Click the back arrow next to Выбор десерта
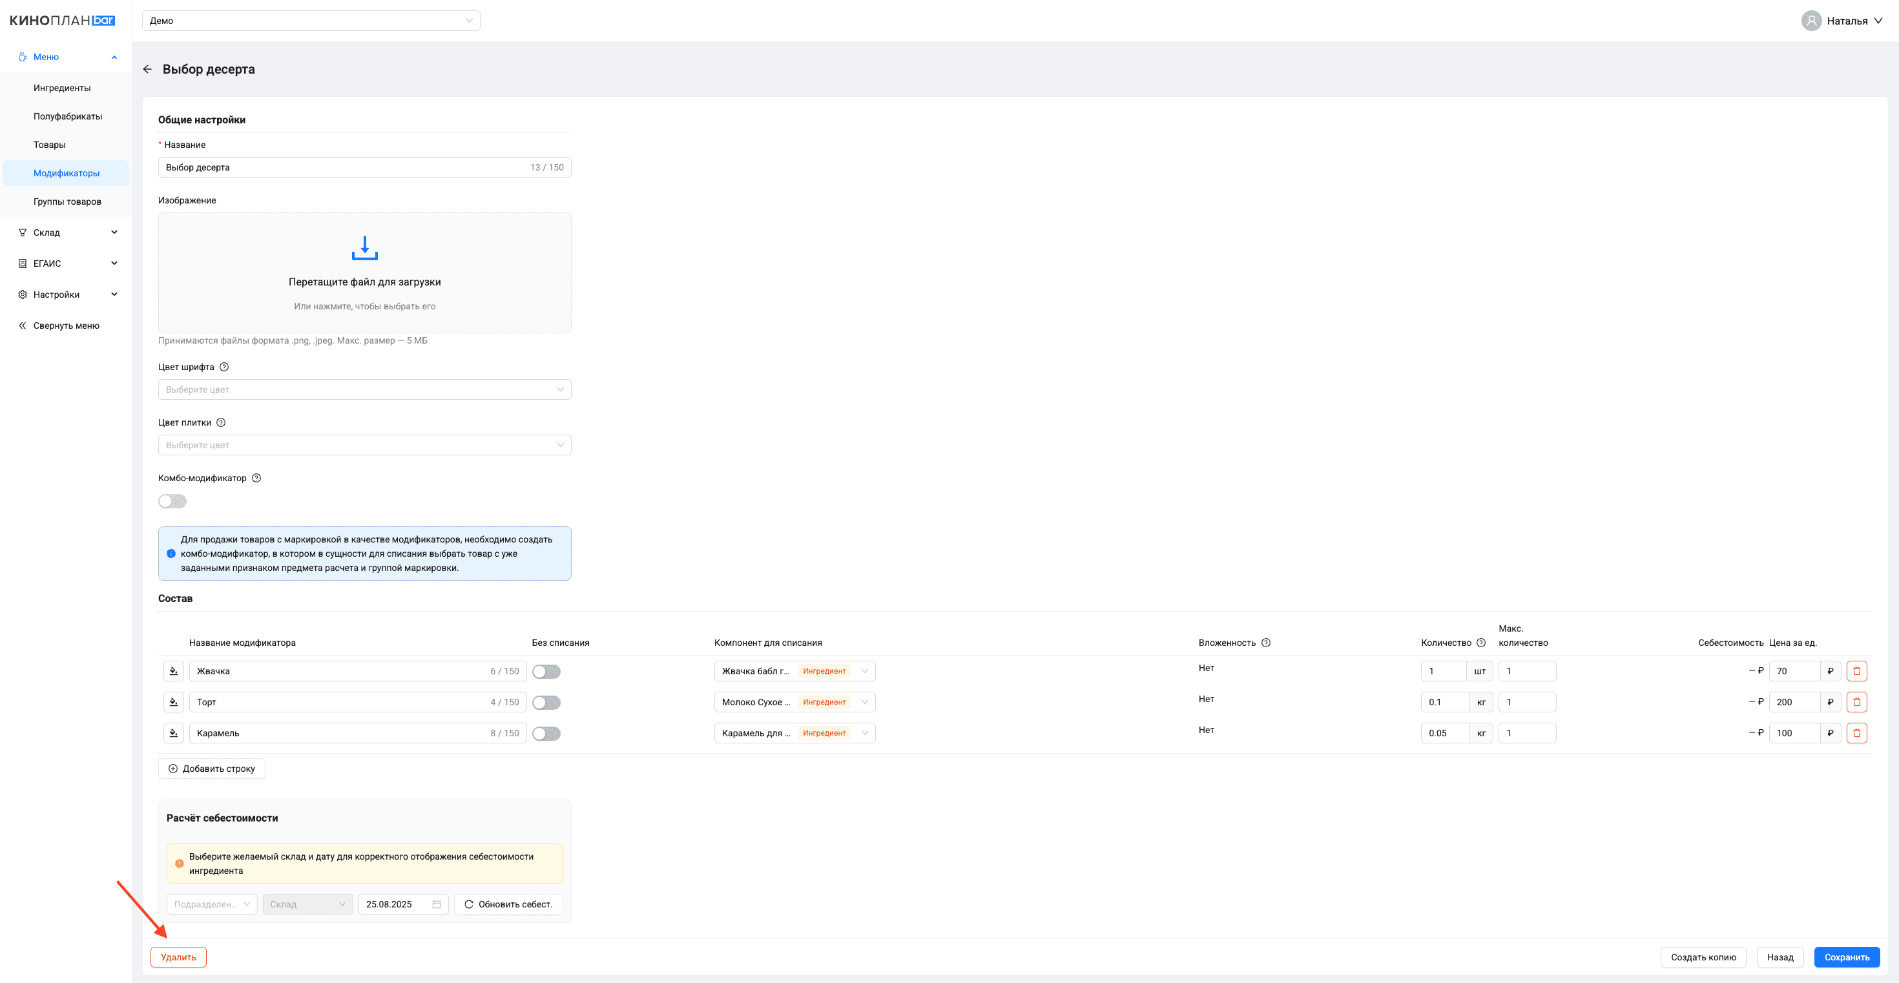 coord(147,69)
